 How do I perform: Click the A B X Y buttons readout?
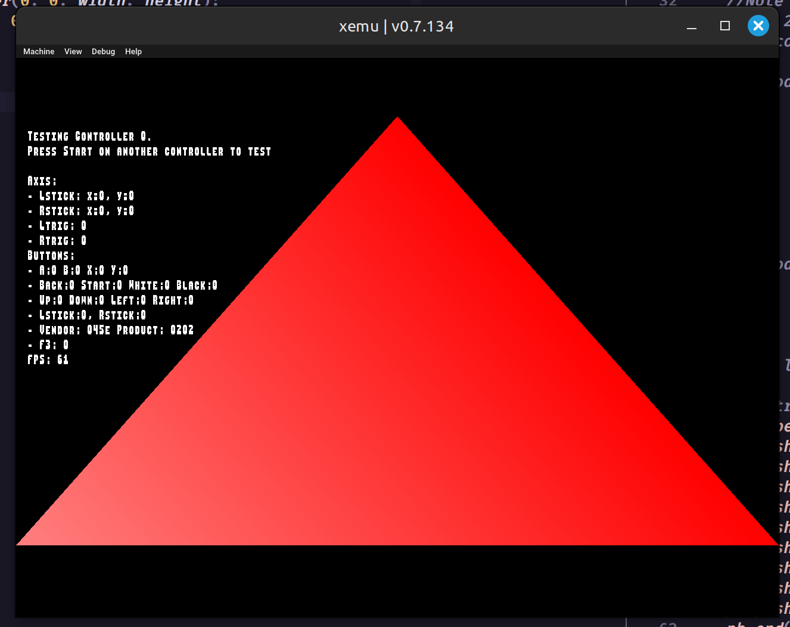pyautogui.click(x=83, y=271)
